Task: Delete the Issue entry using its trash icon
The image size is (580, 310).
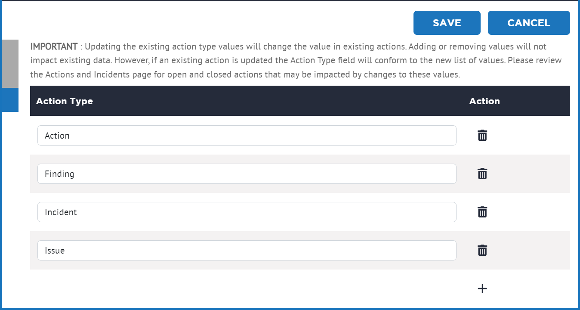Action: pos(482,250)
